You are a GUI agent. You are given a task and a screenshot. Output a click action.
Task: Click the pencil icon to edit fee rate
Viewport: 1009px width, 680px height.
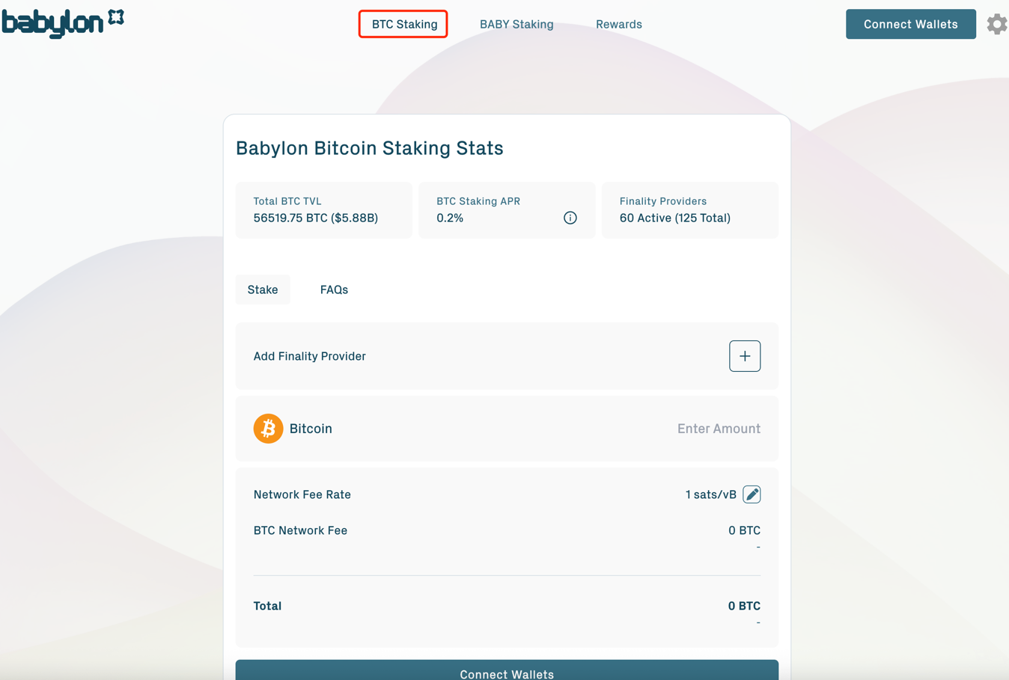(752, 494)
